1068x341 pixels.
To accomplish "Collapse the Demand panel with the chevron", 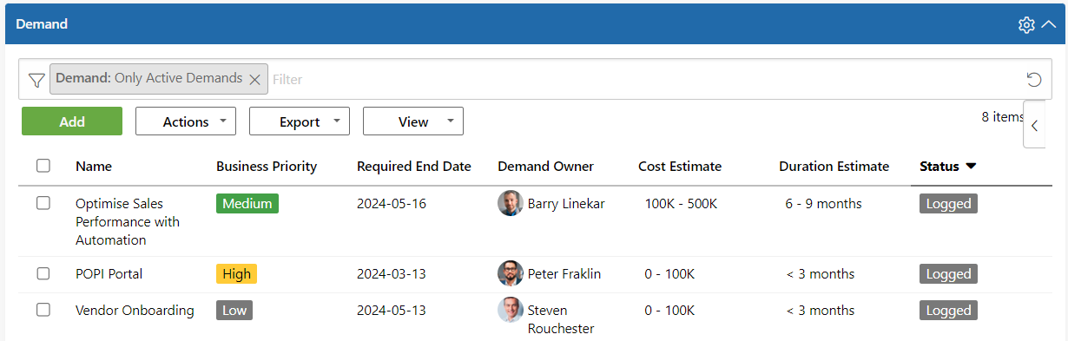I will (1048, 25).
